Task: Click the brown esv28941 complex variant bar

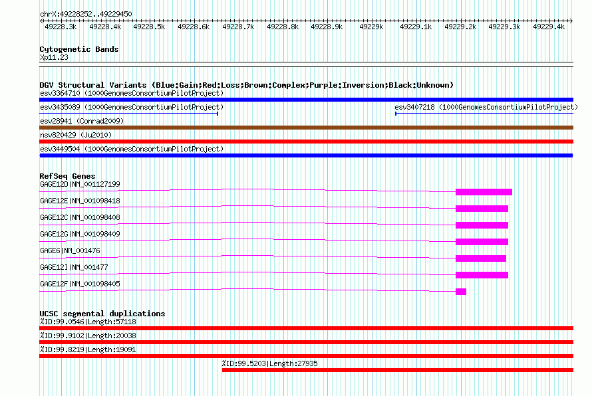Action: pos(306,128)
